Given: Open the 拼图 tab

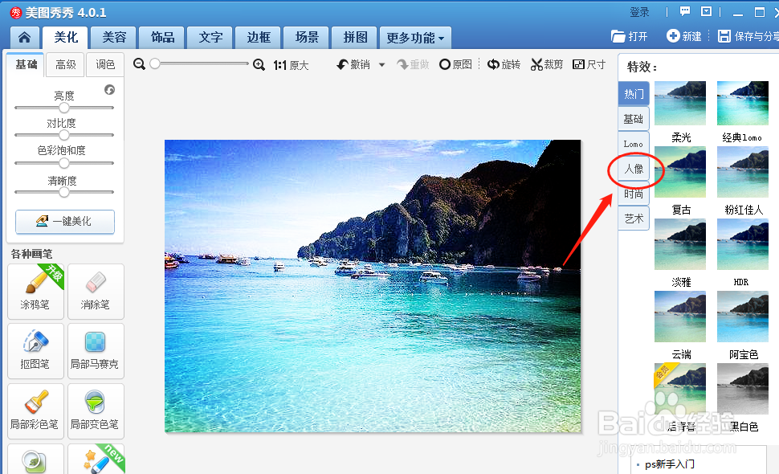Looking at the screenshot, I should pos(355,37).
